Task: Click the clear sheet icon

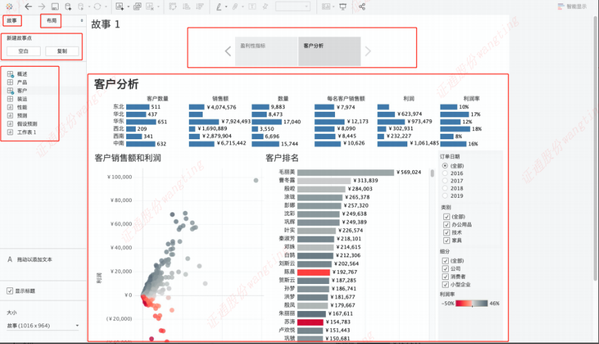Action: pos(150,6)
